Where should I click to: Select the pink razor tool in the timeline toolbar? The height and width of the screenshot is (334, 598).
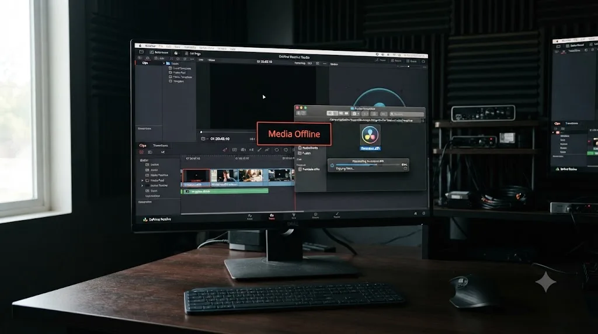[225, 149]
